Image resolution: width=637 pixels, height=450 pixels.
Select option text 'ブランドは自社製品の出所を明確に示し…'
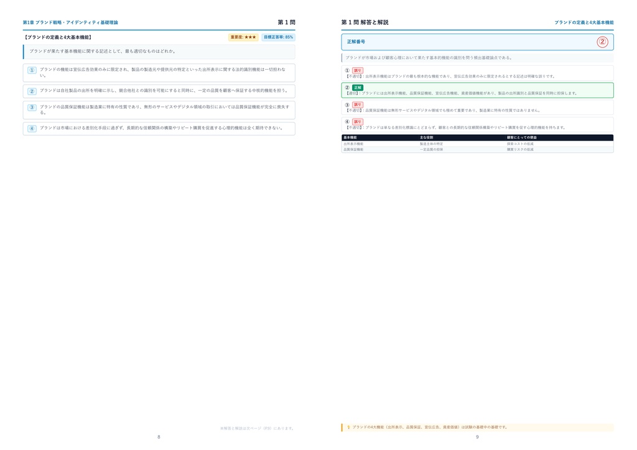pyautogui.click(x=164, y=91)
